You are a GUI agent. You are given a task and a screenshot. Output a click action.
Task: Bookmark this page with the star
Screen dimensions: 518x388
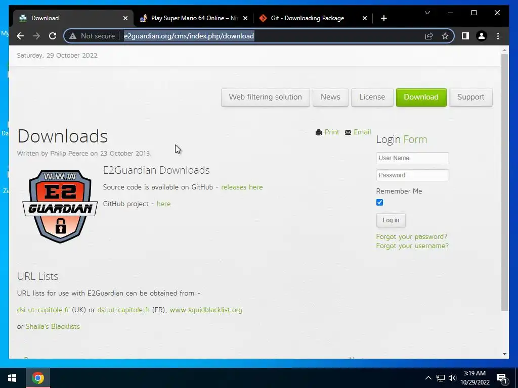445,36
